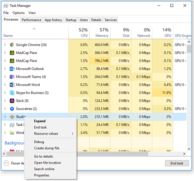Click the 786.2 MB memory cell
Viewport: 194px width, 181px height.
tap(100, 61)
